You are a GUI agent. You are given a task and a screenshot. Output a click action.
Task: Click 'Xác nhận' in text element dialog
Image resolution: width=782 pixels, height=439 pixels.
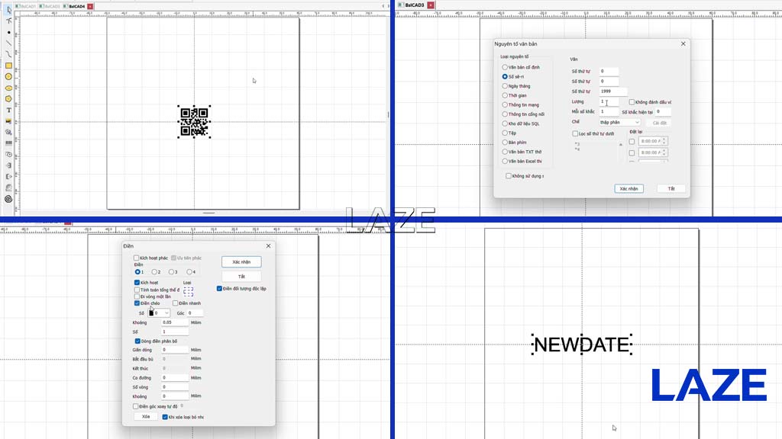pyautogui.click(x=629, y=189)
